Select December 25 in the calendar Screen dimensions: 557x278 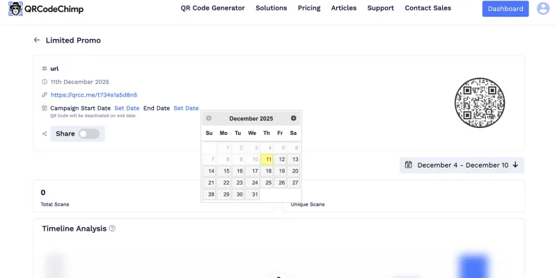267,183
